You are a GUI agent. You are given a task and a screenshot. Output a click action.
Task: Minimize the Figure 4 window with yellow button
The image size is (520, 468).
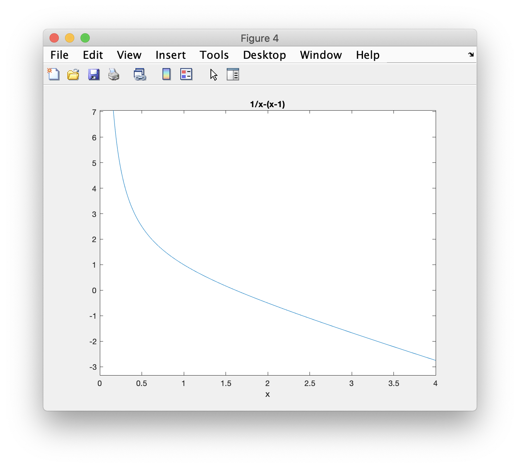point(70,38)
